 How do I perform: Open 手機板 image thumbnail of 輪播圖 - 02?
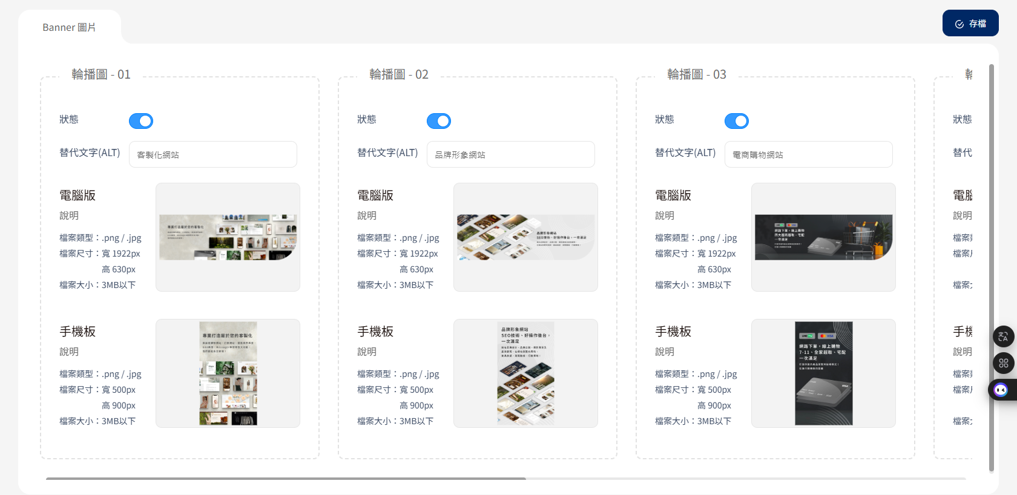[525, 373]
